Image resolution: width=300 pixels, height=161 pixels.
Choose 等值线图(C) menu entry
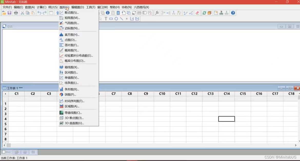pos(79,113)
